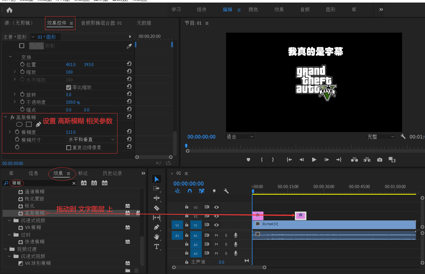Collapse the Transform section

pos(11,57)
